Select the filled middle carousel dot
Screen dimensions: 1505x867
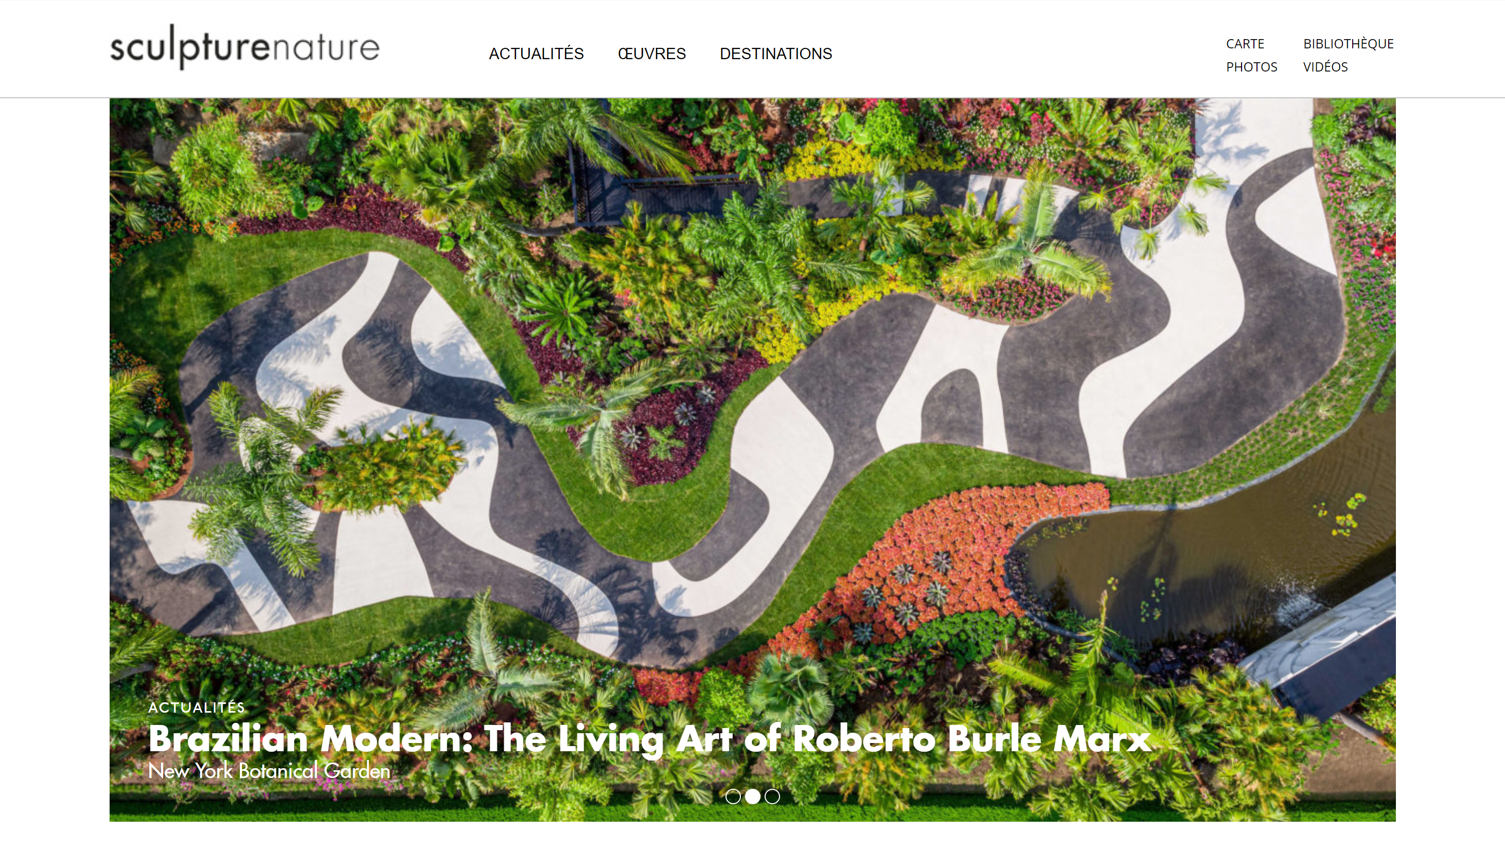(752, 797)
